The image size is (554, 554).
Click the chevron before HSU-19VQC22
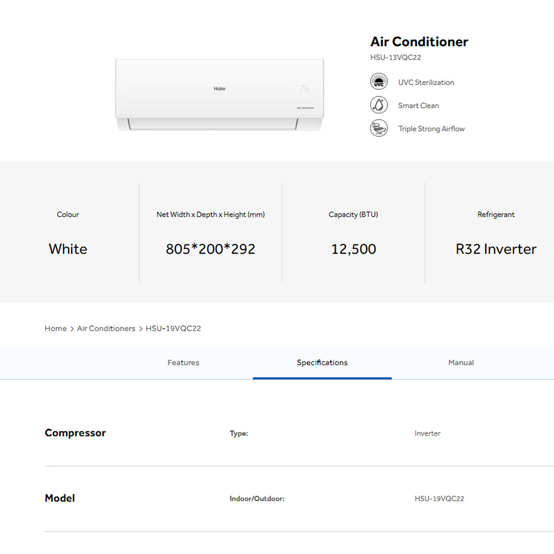139,328
